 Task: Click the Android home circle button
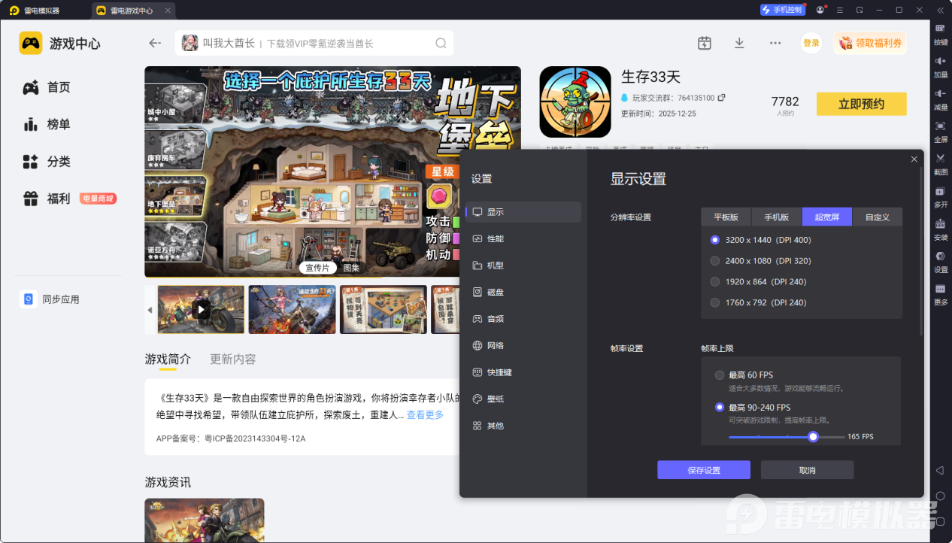pyautogui.click(x=940, y=496)
